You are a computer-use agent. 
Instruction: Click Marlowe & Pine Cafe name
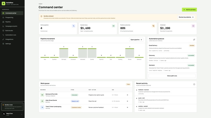pyautogui.click(x=51, y=94)
